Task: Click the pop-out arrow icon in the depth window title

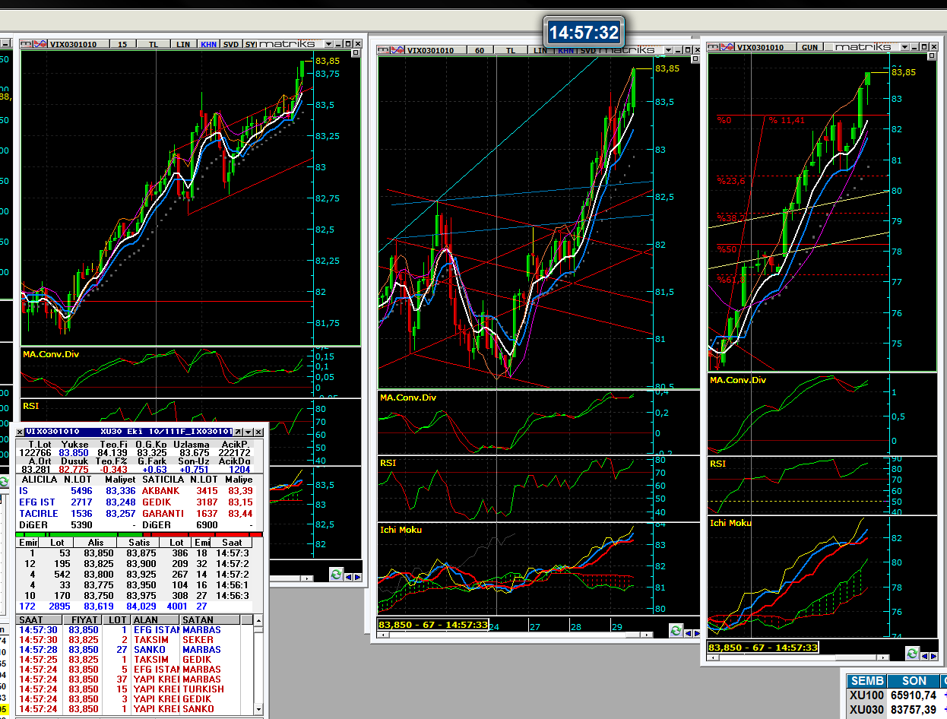Action: click(236, 432)
